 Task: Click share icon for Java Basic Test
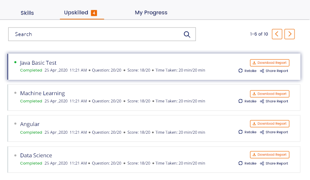262,71
